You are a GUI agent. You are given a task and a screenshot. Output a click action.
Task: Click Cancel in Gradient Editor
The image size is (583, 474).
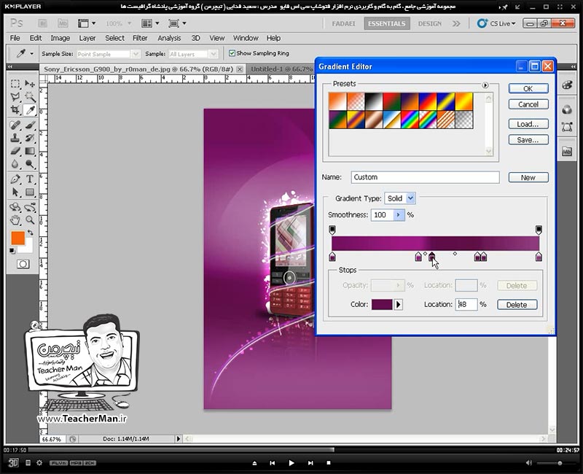[x=528, y=104]
